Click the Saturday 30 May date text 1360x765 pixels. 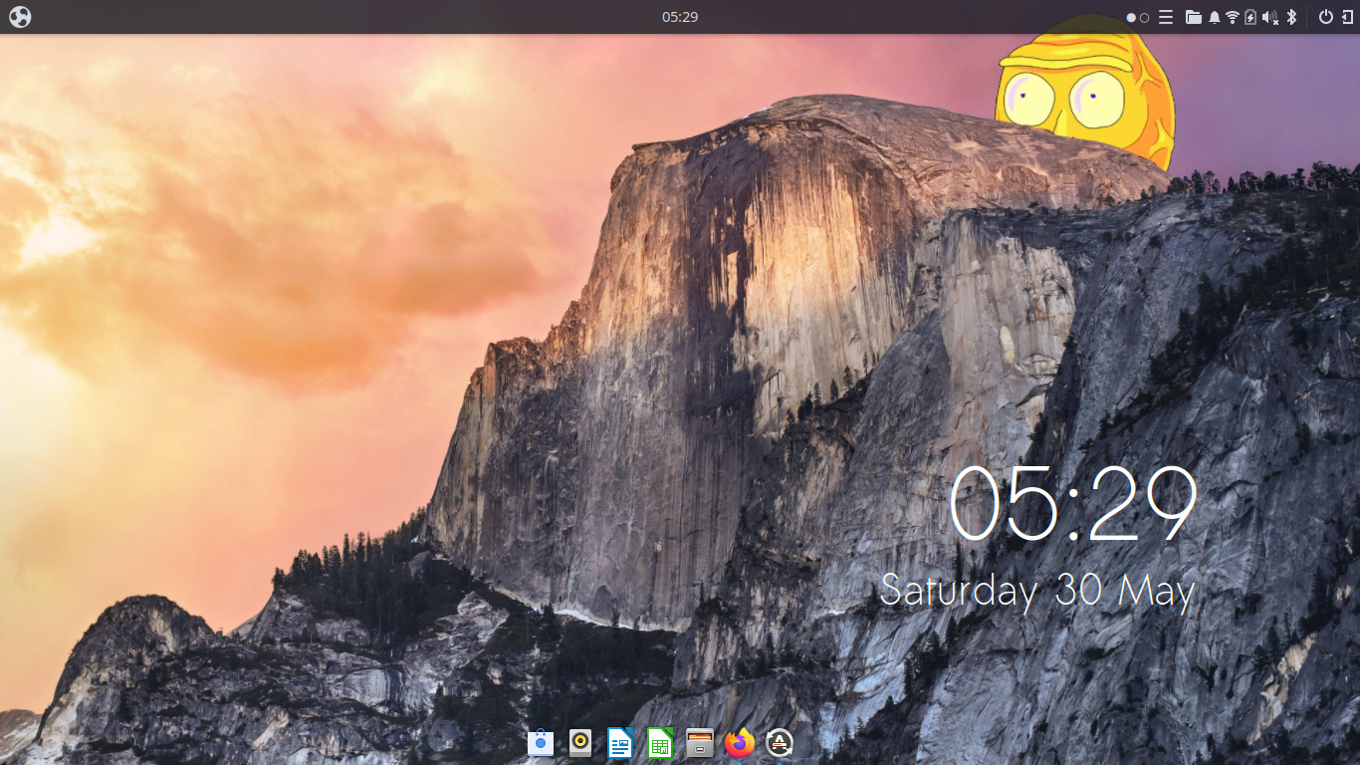1037,591
